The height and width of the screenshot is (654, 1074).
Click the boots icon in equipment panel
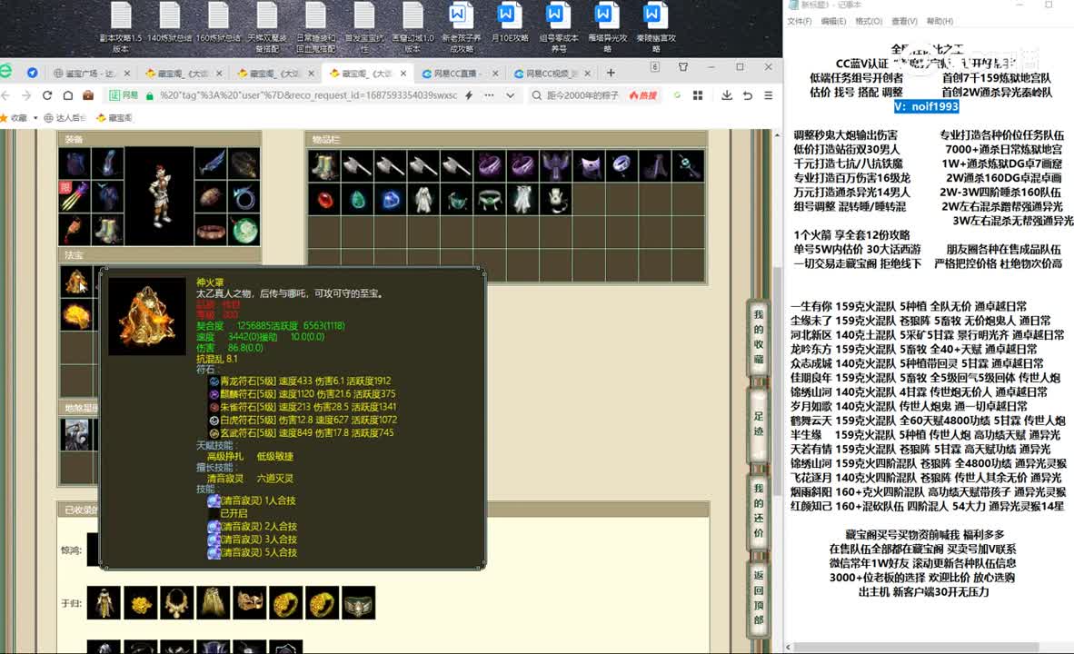point(107,230)
